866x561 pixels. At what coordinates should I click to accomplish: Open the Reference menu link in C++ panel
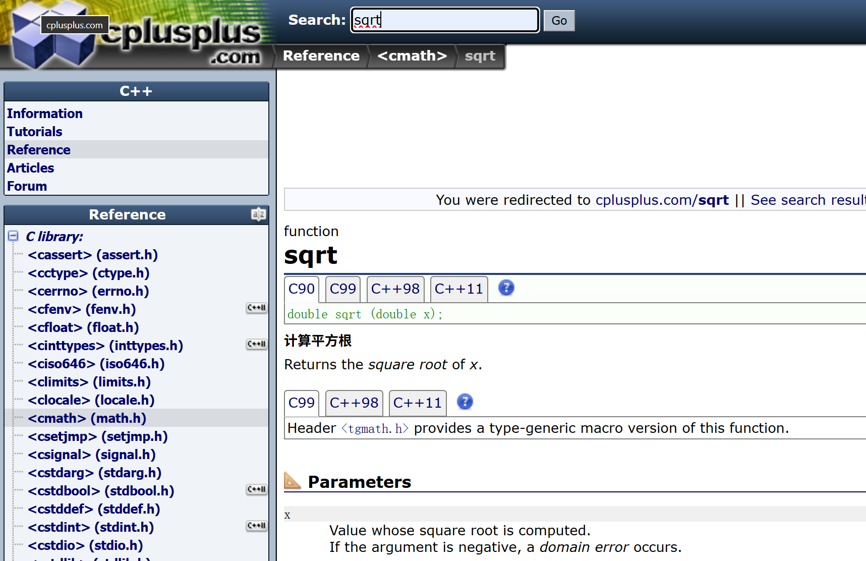[x=39, y=150]
